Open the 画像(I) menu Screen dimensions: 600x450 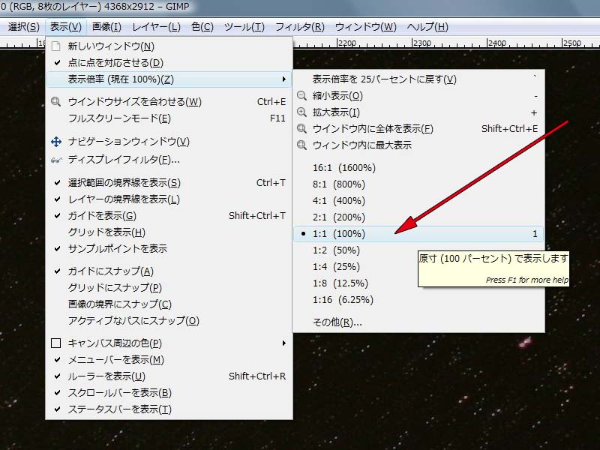[106, 27]
